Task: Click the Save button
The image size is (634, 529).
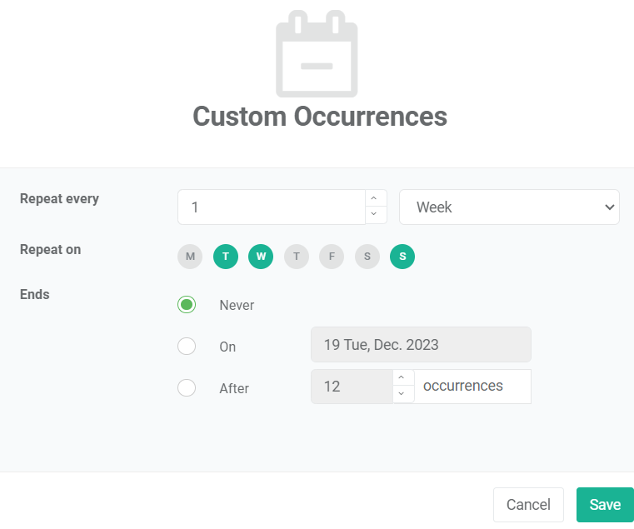Action: pos(605,505)
